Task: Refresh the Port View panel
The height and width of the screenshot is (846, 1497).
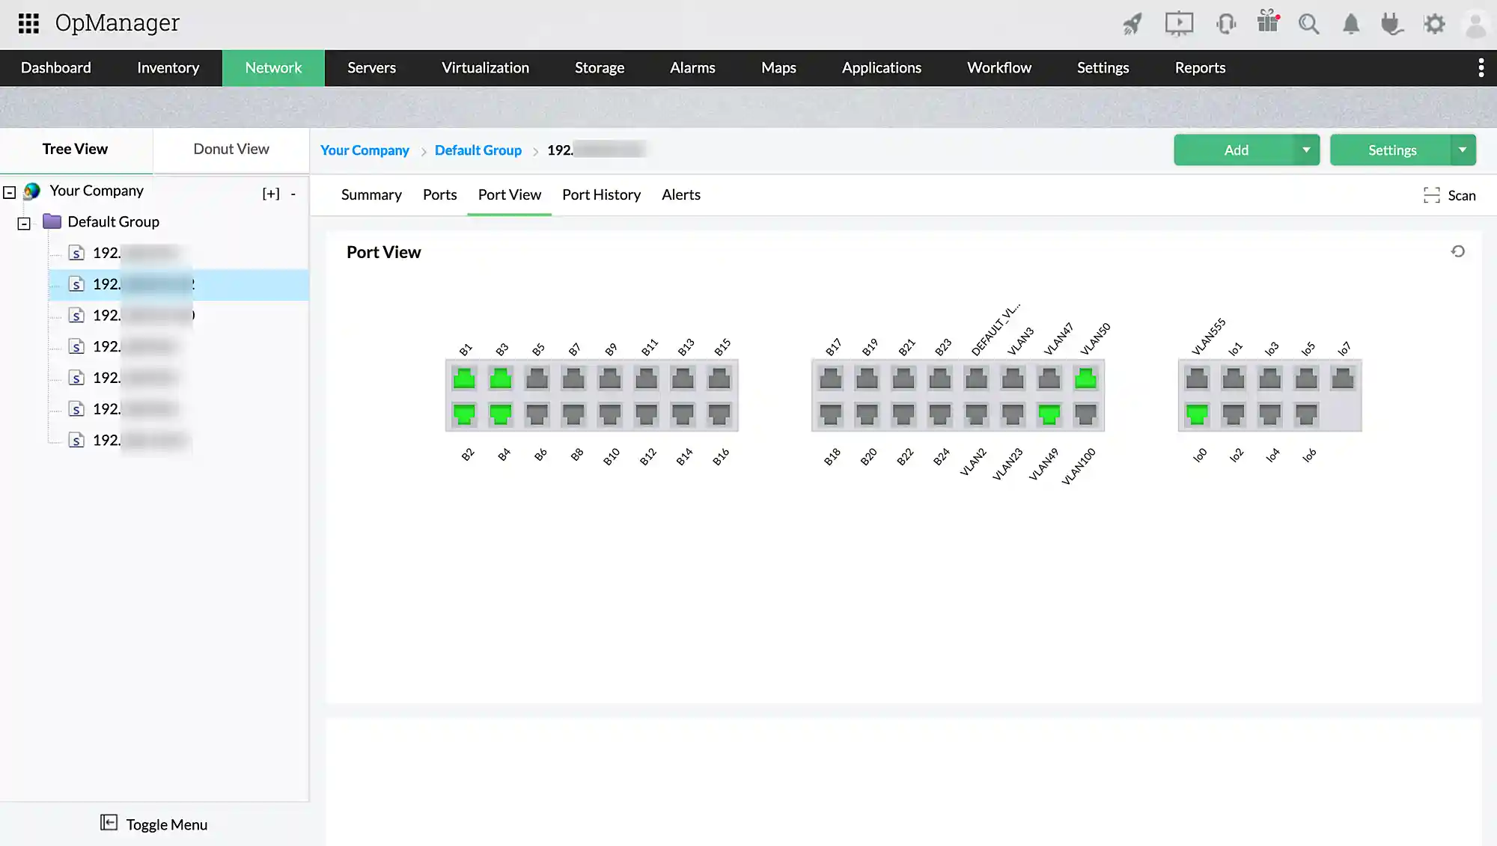Action: (x=1458, y=251)
